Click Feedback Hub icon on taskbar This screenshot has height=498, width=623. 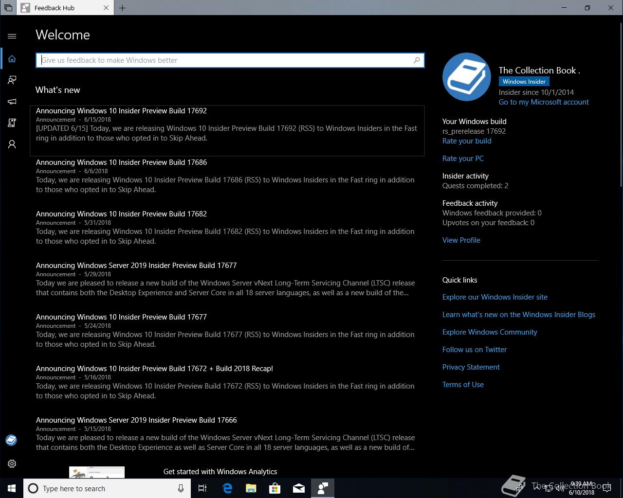[x=323, y=488]
